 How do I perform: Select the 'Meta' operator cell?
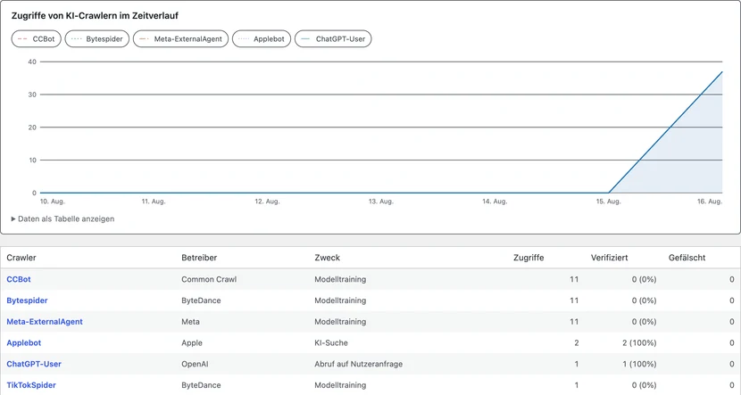pos(190,322)
